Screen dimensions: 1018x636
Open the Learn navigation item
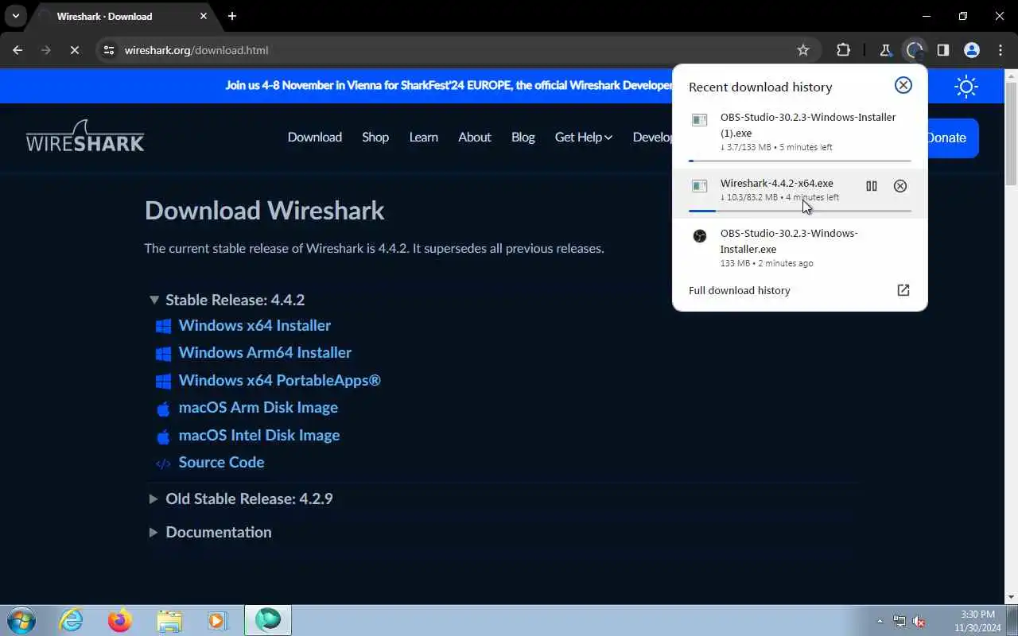[423, 137]
